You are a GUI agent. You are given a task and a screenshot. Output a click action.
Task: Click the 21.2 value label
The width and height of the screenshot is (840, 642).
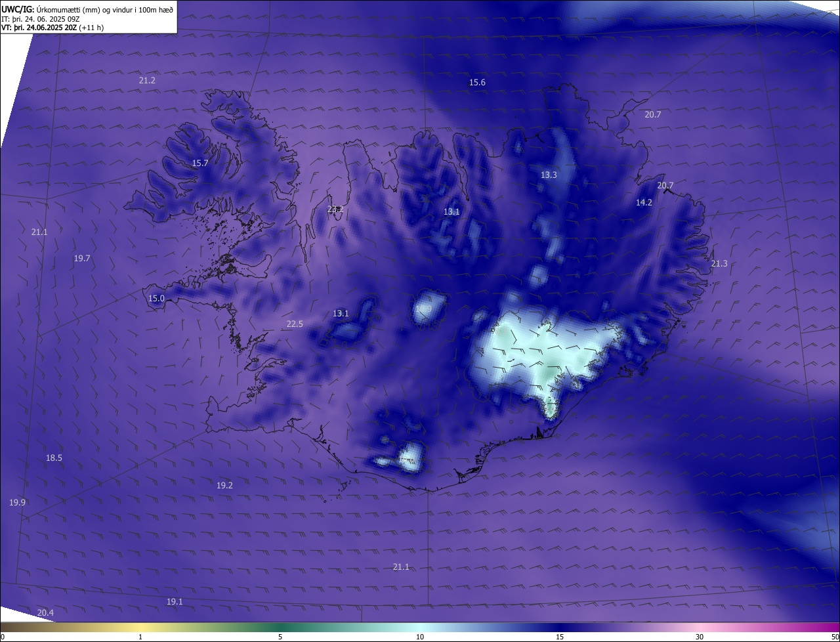click(x=147, y=80)
